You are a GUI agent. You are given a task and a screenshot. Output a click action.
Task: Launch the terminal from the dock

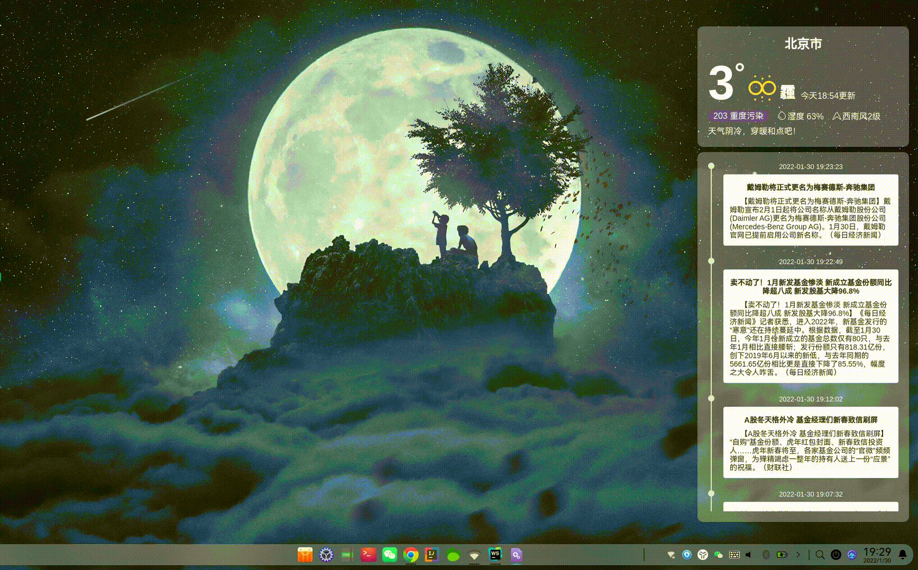click(369, 555)
